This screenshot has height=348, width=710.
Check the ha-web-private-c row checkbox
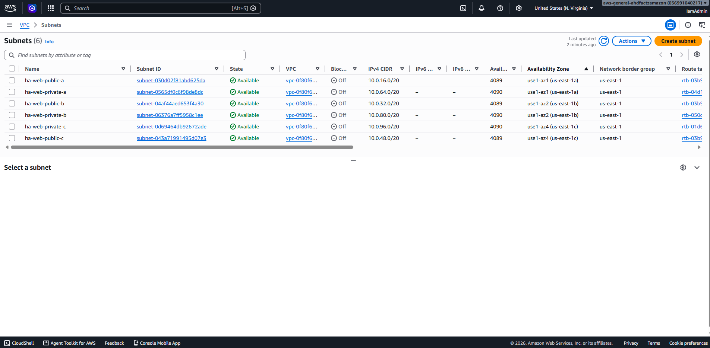coord(12,127)
